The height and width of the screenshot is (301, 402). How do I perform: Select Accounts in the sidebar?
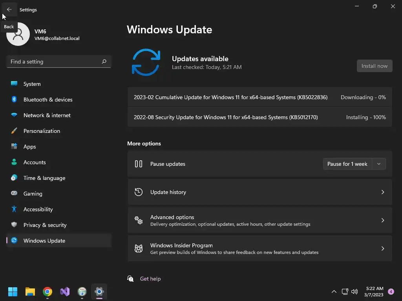click(59, 162)
